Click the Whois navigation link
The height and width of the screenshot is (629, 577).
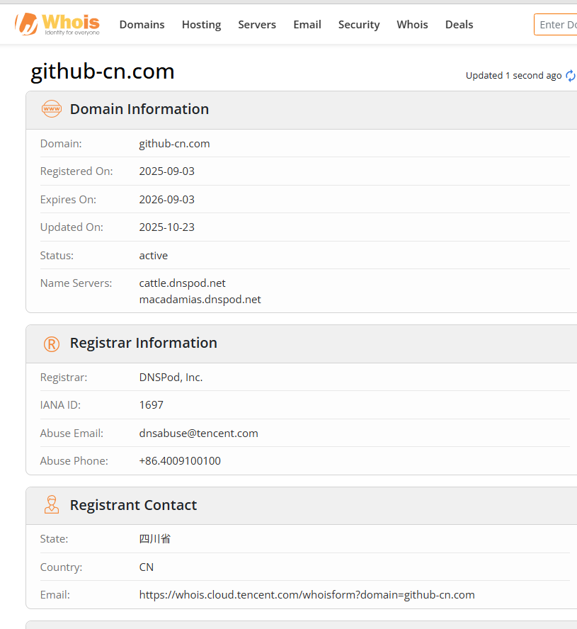pos(412,25)
